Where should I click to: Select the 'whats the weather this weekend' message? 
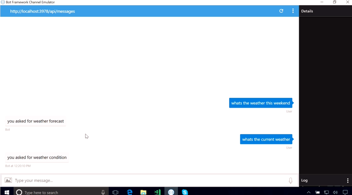[261, 103]
